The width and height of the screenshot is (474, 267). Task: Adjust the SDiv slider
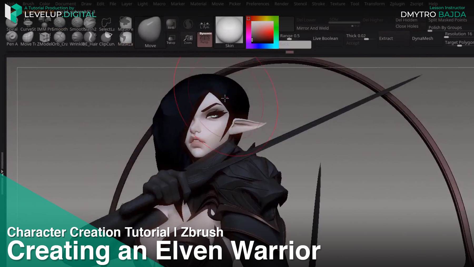tap(344, 20)
